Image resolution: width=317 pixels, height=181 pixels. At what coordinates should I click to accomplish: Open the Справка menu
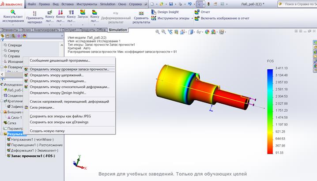coord(135,4)
